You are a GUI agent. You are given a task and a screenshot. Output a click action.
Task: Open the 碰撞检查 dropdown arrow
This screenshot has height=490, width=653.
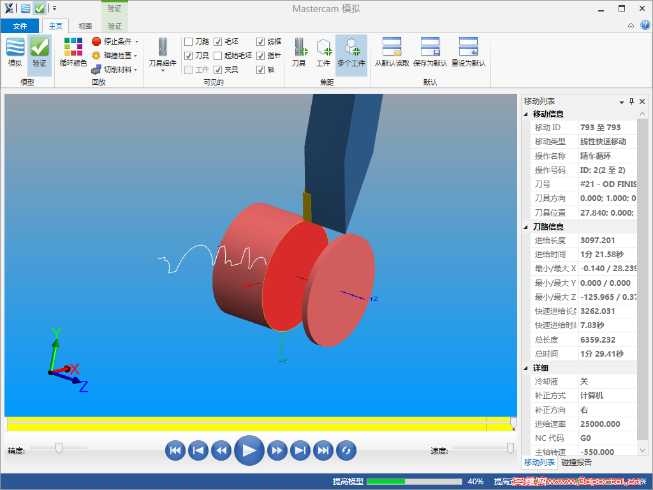[136, 56]
